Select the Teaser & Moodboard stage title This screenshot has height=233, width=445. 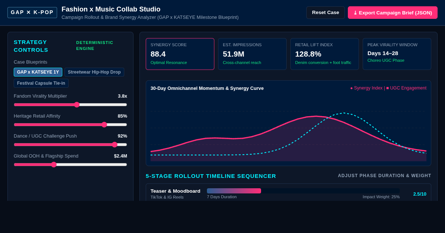click(x=175, y=191)
